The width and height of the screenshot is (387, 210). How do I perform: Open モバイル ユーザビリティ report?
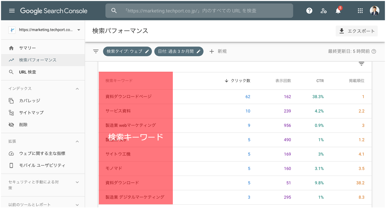(43, 165)
